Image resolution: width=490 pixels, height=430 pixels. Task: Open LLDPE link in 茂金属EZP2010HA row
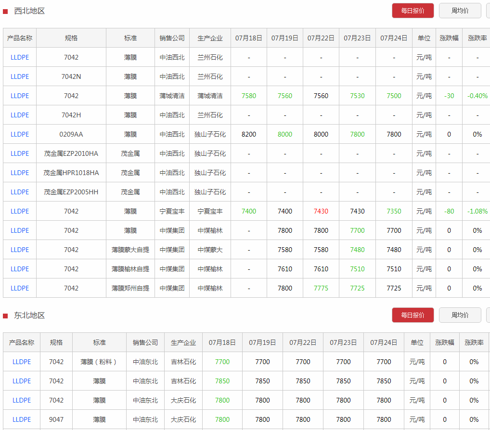click(20, 153)
